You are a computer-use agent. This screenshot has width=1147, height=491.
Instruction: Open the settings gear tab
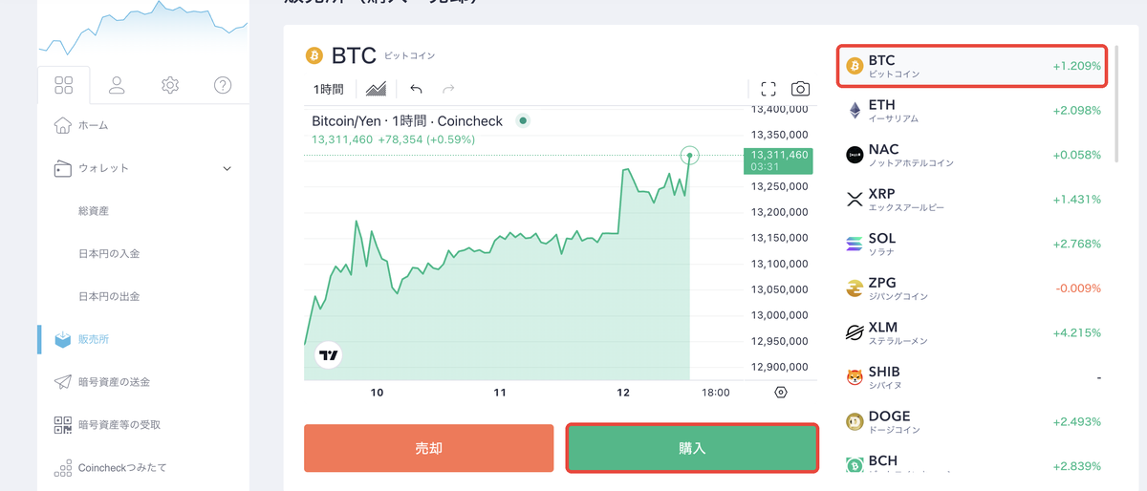point(170,85)
